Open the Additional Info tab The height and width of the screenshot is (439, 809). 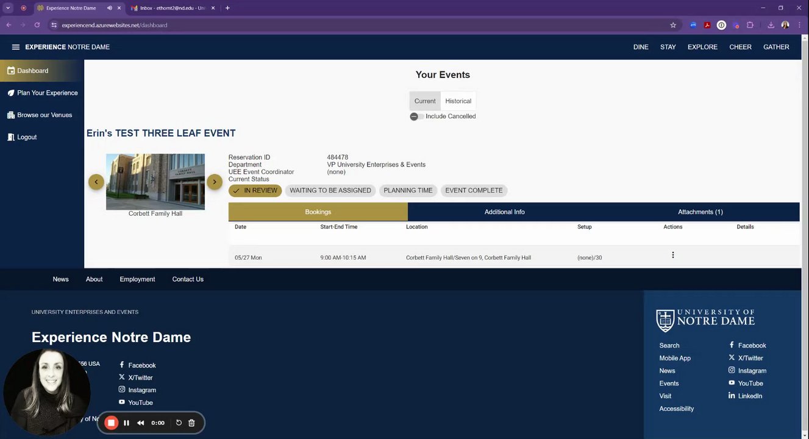pos(505,212)
